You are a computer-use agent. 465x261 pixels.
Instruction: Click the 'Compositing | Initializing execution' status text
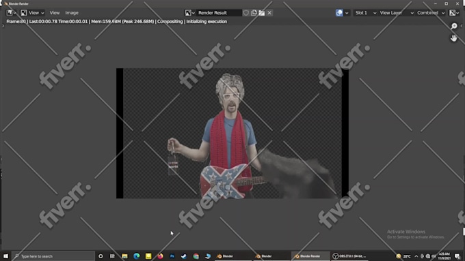point(192,22)
